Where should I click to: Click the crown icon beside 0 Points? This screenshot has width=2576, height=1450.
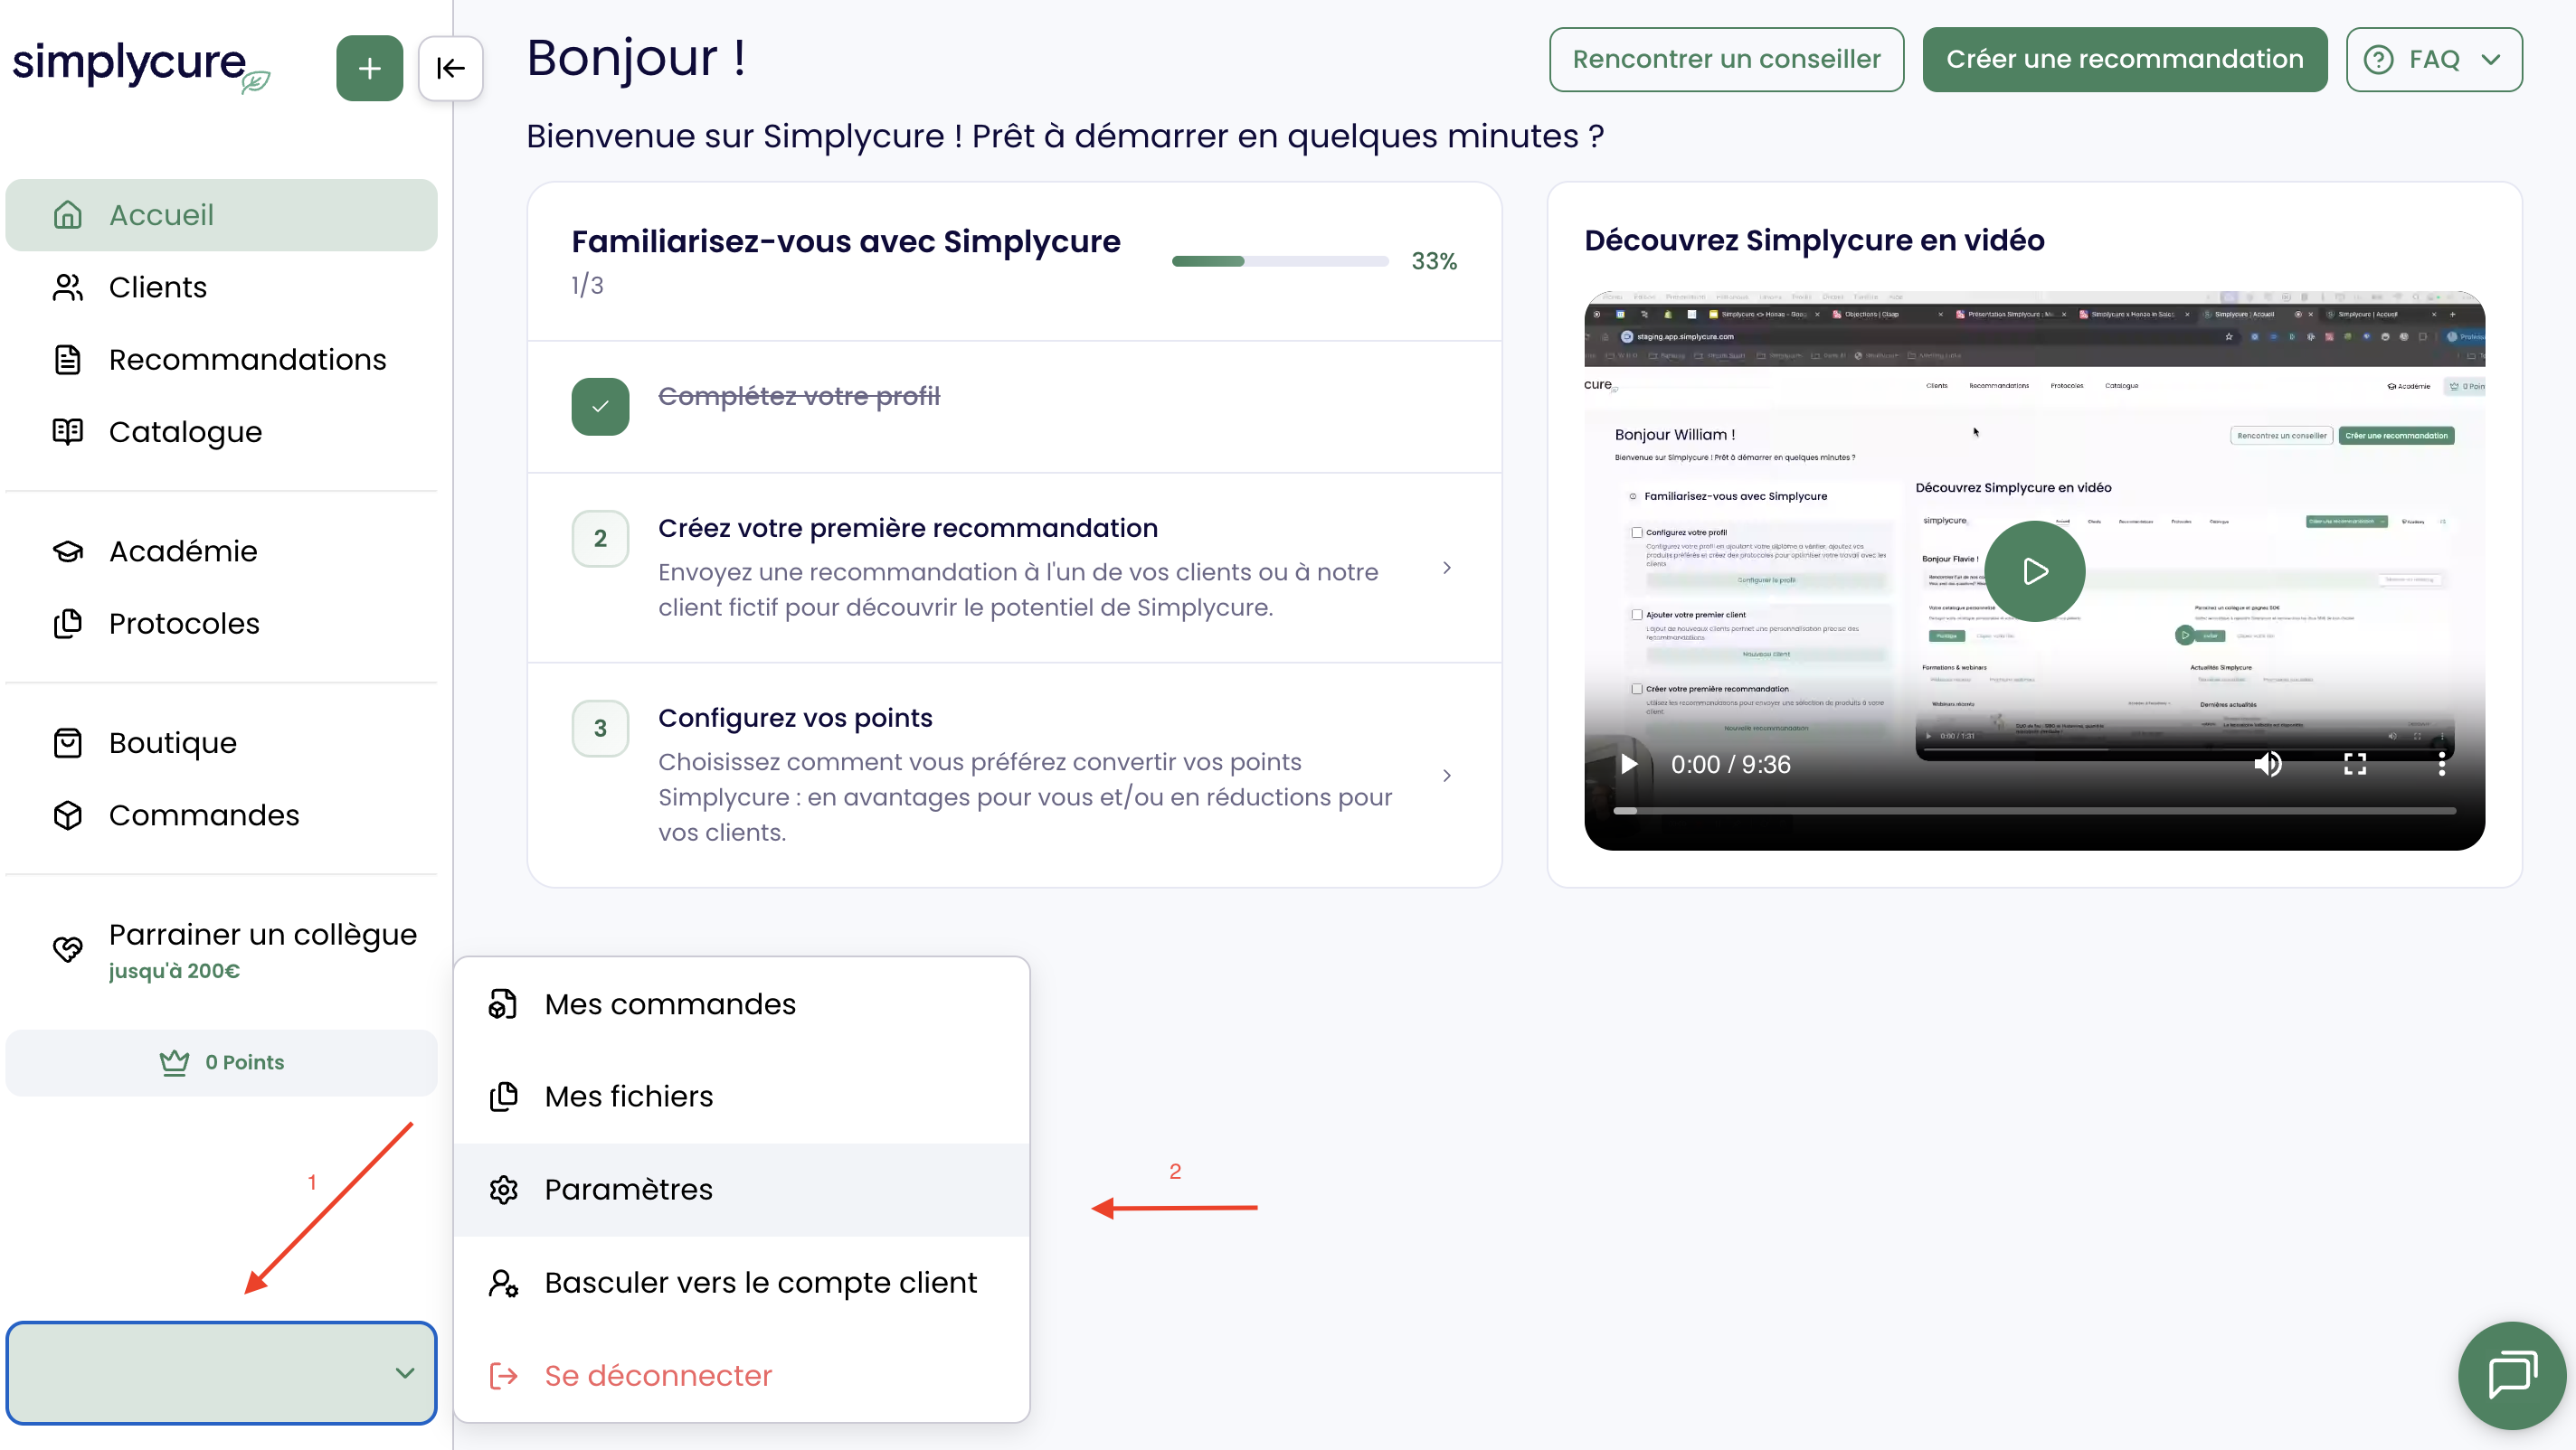(x=174, y=1062)
